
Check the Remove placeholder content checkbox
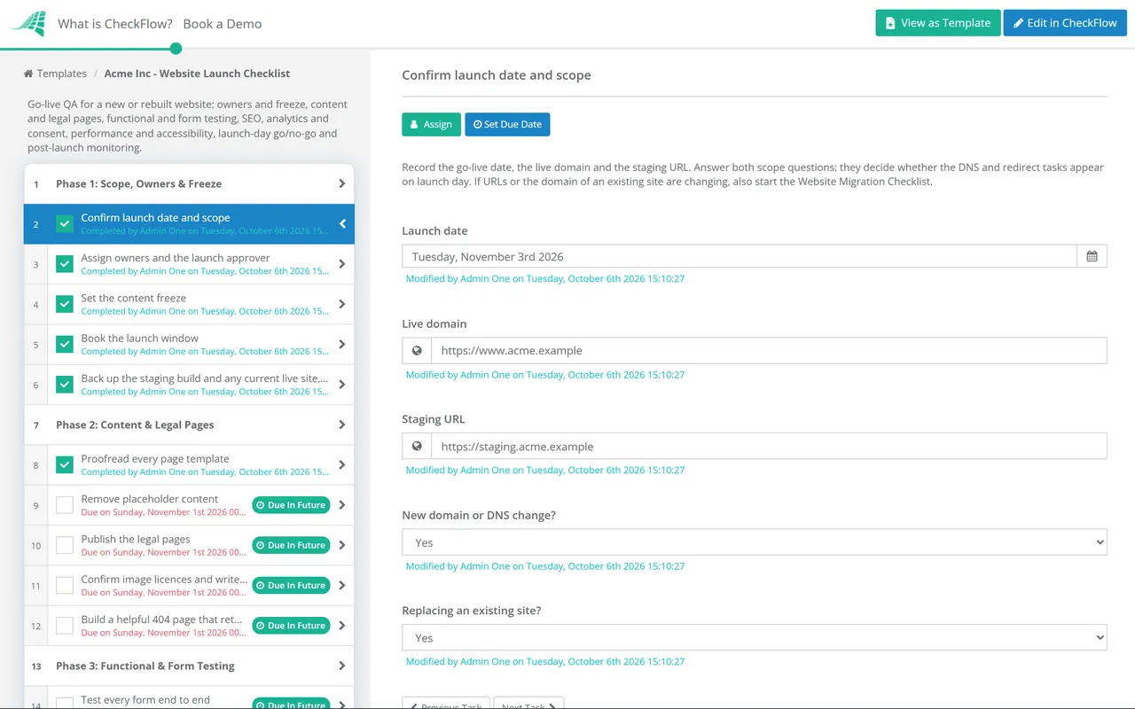65,505
